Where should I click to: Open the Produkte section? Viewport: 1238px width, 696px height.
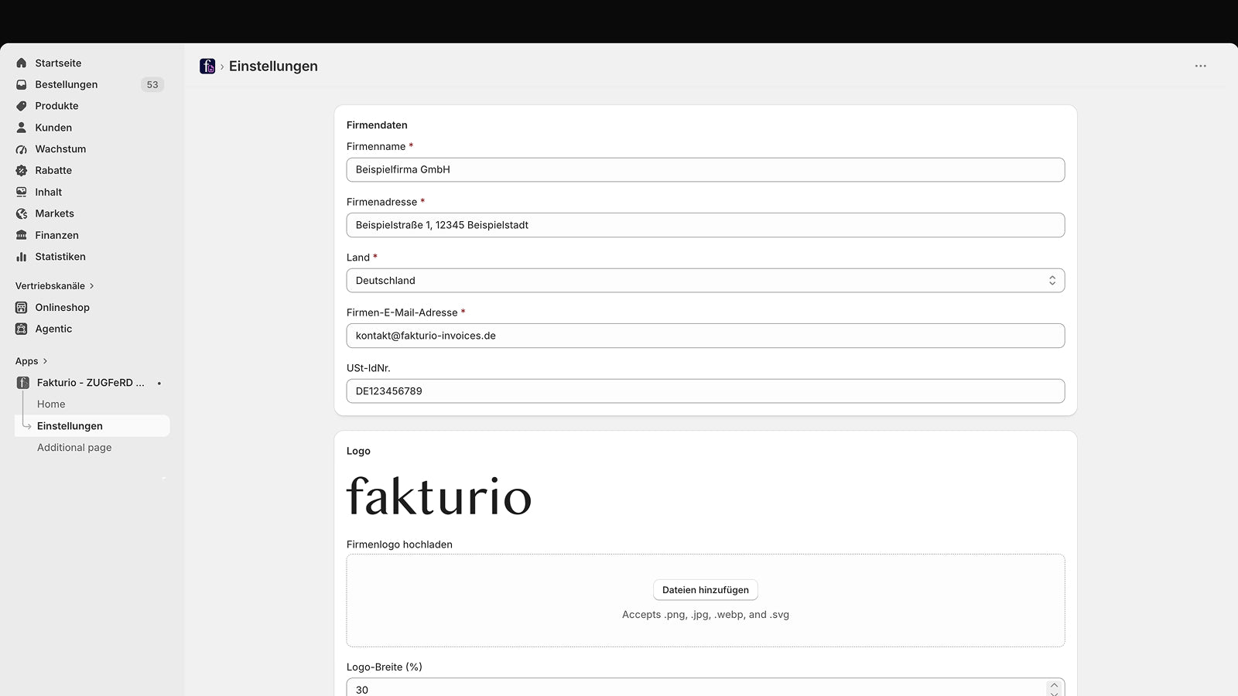click(56, 106)
